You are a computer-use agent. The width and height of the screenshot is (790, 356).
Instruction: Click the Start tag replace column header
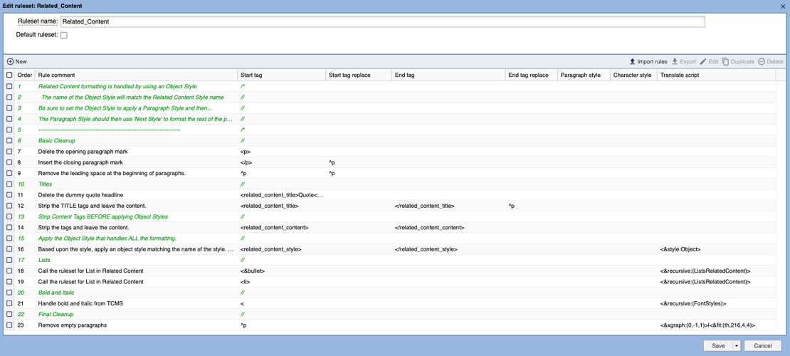(x=359, y=75)
